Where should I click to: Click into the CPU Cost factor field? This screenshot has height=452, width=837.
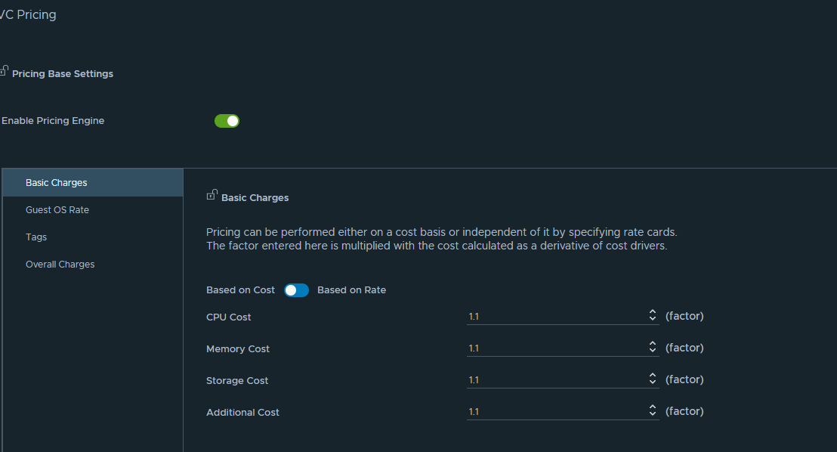[x=555, y=317]
